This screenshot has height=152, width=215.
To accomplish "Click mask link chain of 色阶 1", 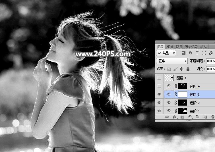I will (176, 111).
